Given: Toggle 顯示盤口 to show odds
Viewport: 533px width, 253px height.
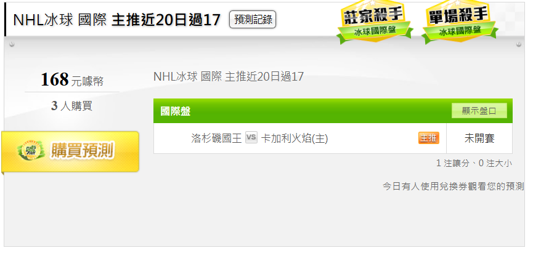Looking at the screenshot, I should (479, 111).
